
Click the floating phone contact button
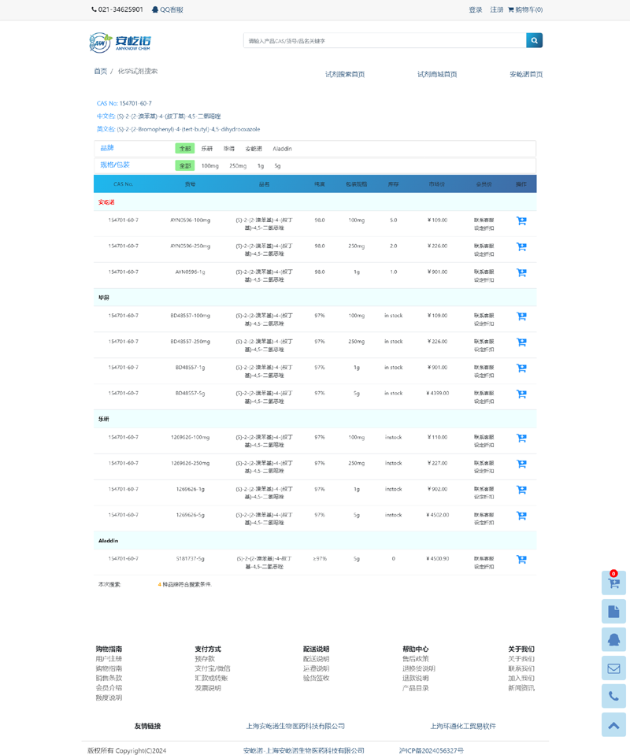pos(613,697)
